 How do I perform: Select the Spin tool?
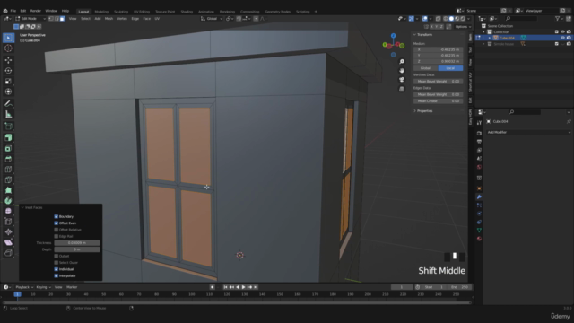tap(8, 201)
